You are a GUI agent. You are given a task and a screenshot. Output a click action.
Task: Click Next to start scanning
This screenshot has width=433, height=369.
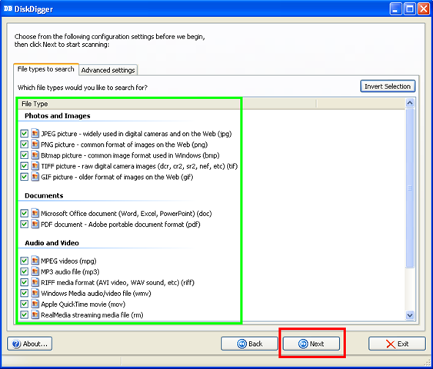click(311, 344)
